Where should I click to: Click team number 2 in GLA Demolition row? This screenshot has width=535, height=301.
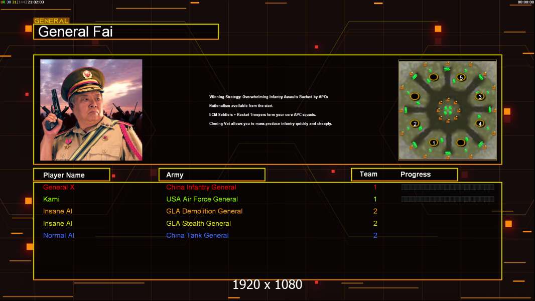pos(375,211)
